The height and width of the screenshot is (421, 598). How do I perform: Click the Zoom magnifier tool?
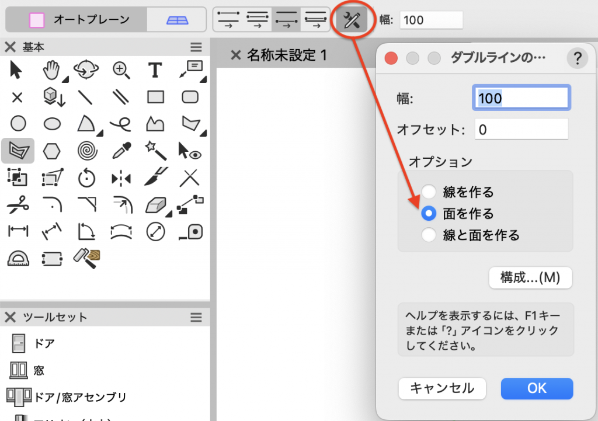(x=121, y=71)
